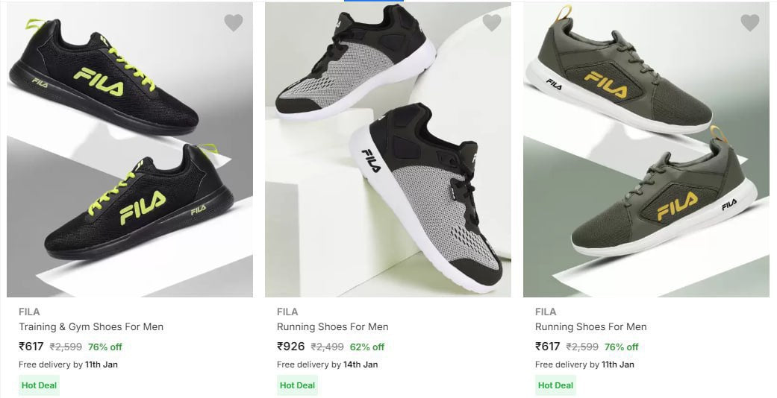This screenshot has height=398, width=777.
Task: Click the ₹617 price under Training shoes
Action: [31, 346]
